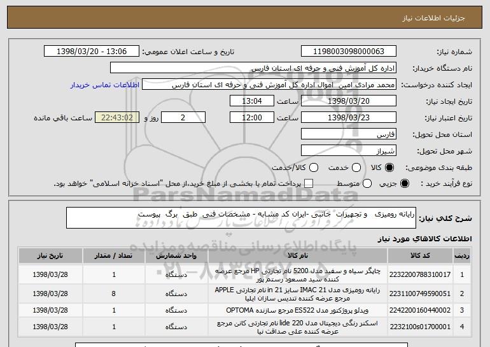Click the validity date 1398/03/23 field
Screen dimensions: 490x347
pos(349,118)
